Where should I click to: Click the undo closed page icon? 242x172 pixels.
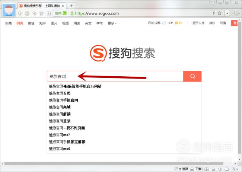[x=34, y=13]
